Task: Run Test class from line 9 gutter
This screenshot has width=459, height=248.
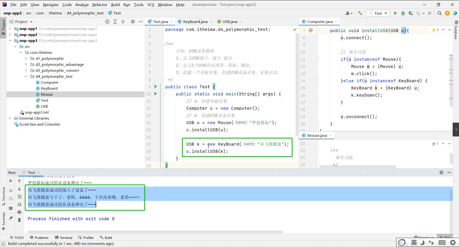Action: tap(155, 87)
